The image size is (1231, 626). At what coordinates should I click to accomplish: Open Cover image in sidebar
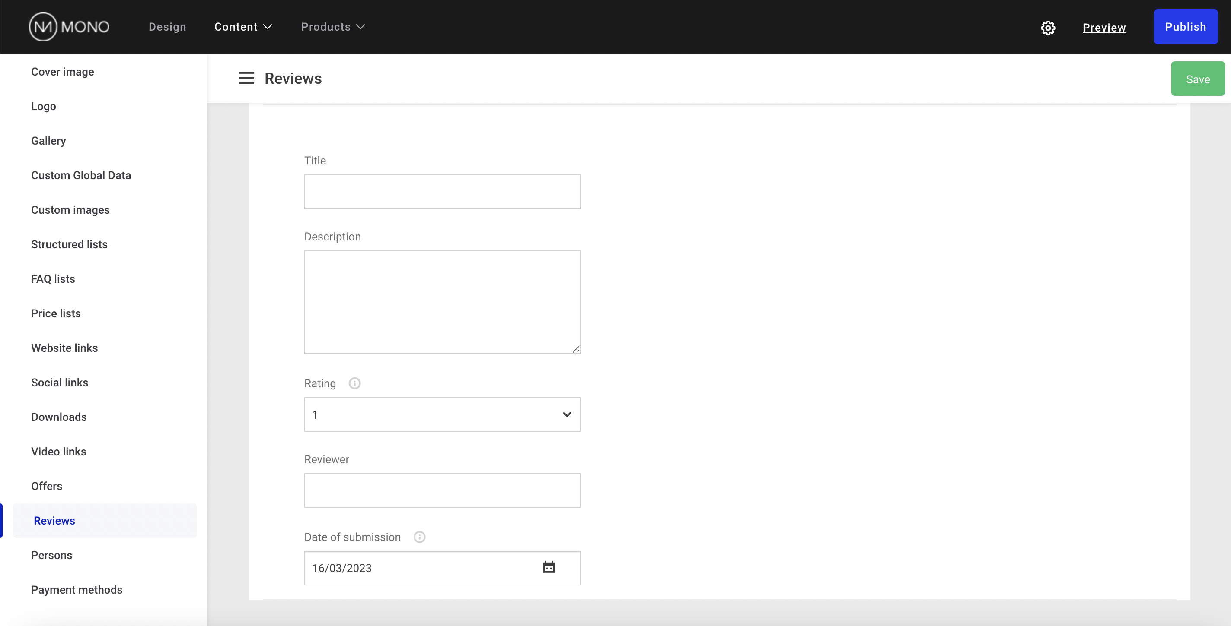tap(63, 72)
